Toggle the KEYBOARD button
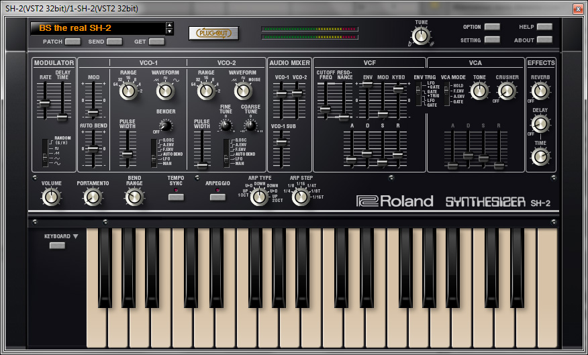588x355 pixels. tap(57, 246)
